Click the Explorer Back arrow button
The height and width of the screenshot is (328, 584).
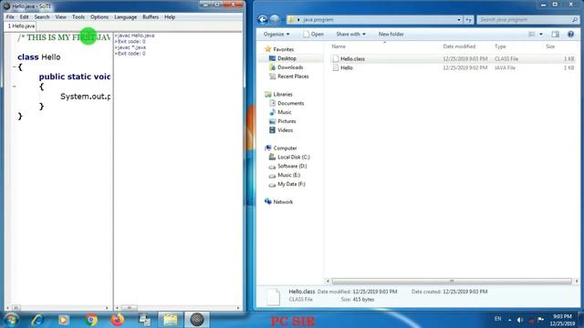263,19
